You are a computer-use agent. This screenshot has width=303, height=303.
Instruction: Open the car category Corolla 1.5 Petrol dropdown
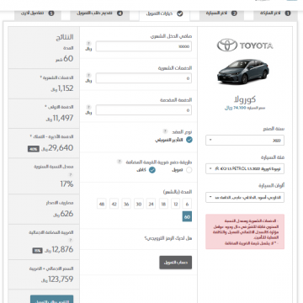(x=245, y=169)
